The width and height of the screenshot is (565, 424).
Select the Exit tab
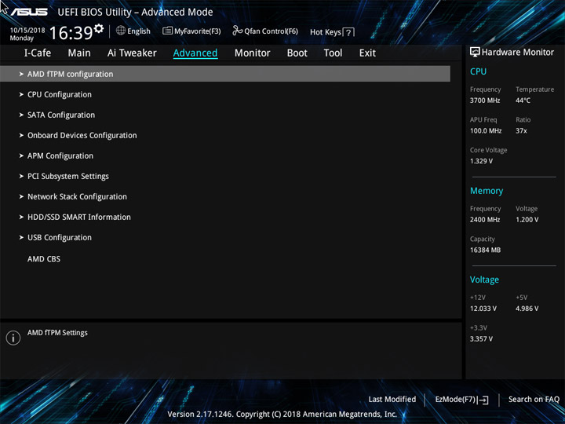tap(367, 53)
